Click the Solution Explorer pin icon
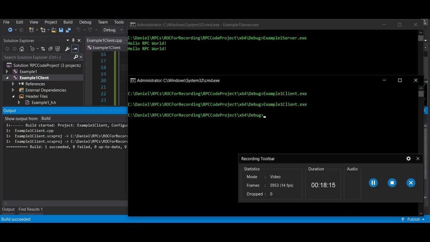This screenshot has width=430, height=242. (x=73, y=40)
